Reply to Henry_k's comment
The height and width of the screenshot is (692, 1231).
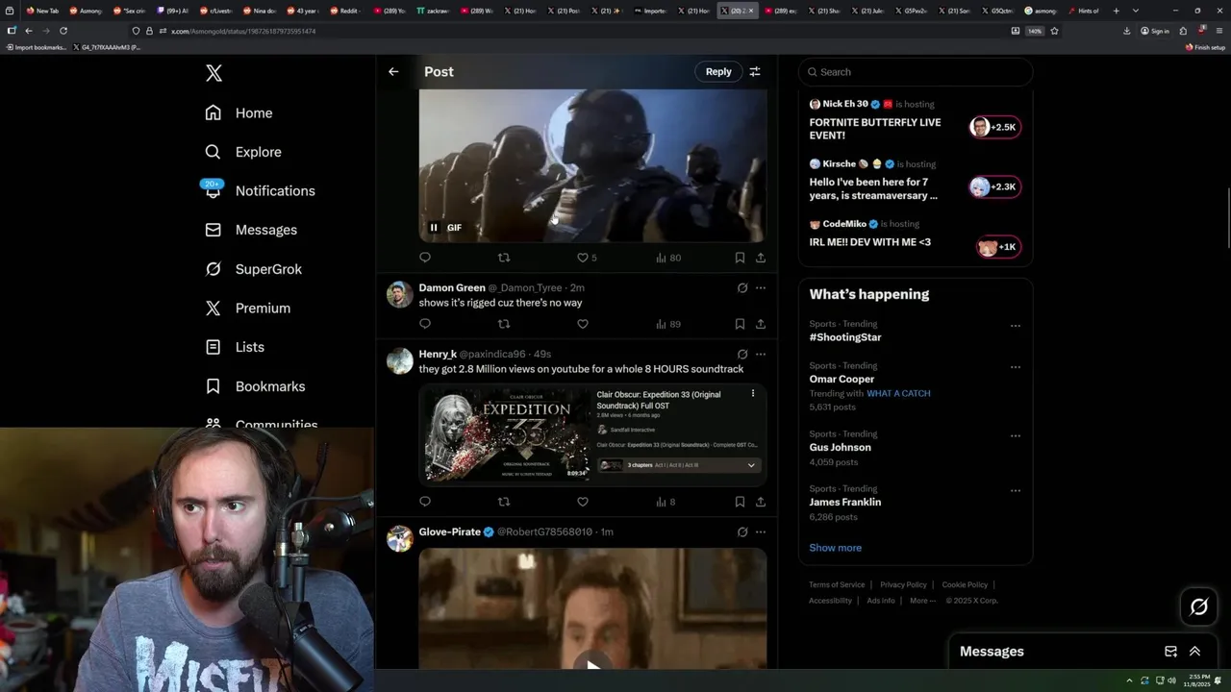425,502
